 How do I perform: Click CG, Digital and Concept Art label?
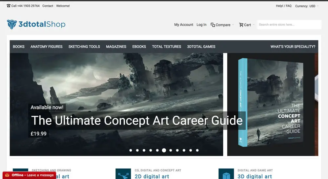(158, 170)
